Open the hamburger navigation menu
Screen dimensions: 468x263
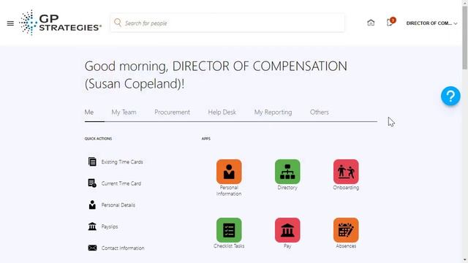(10, 23)
